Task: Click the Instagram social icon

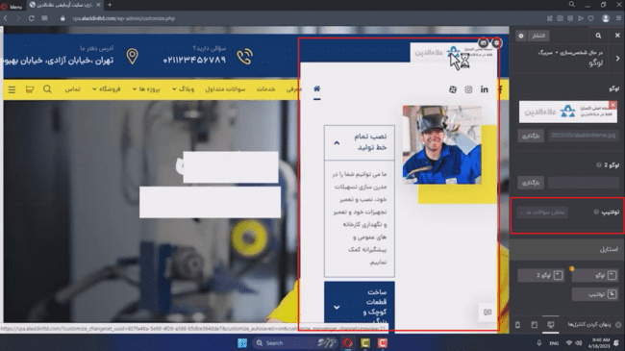Action: pyautogui.click(x=468, y=89)
